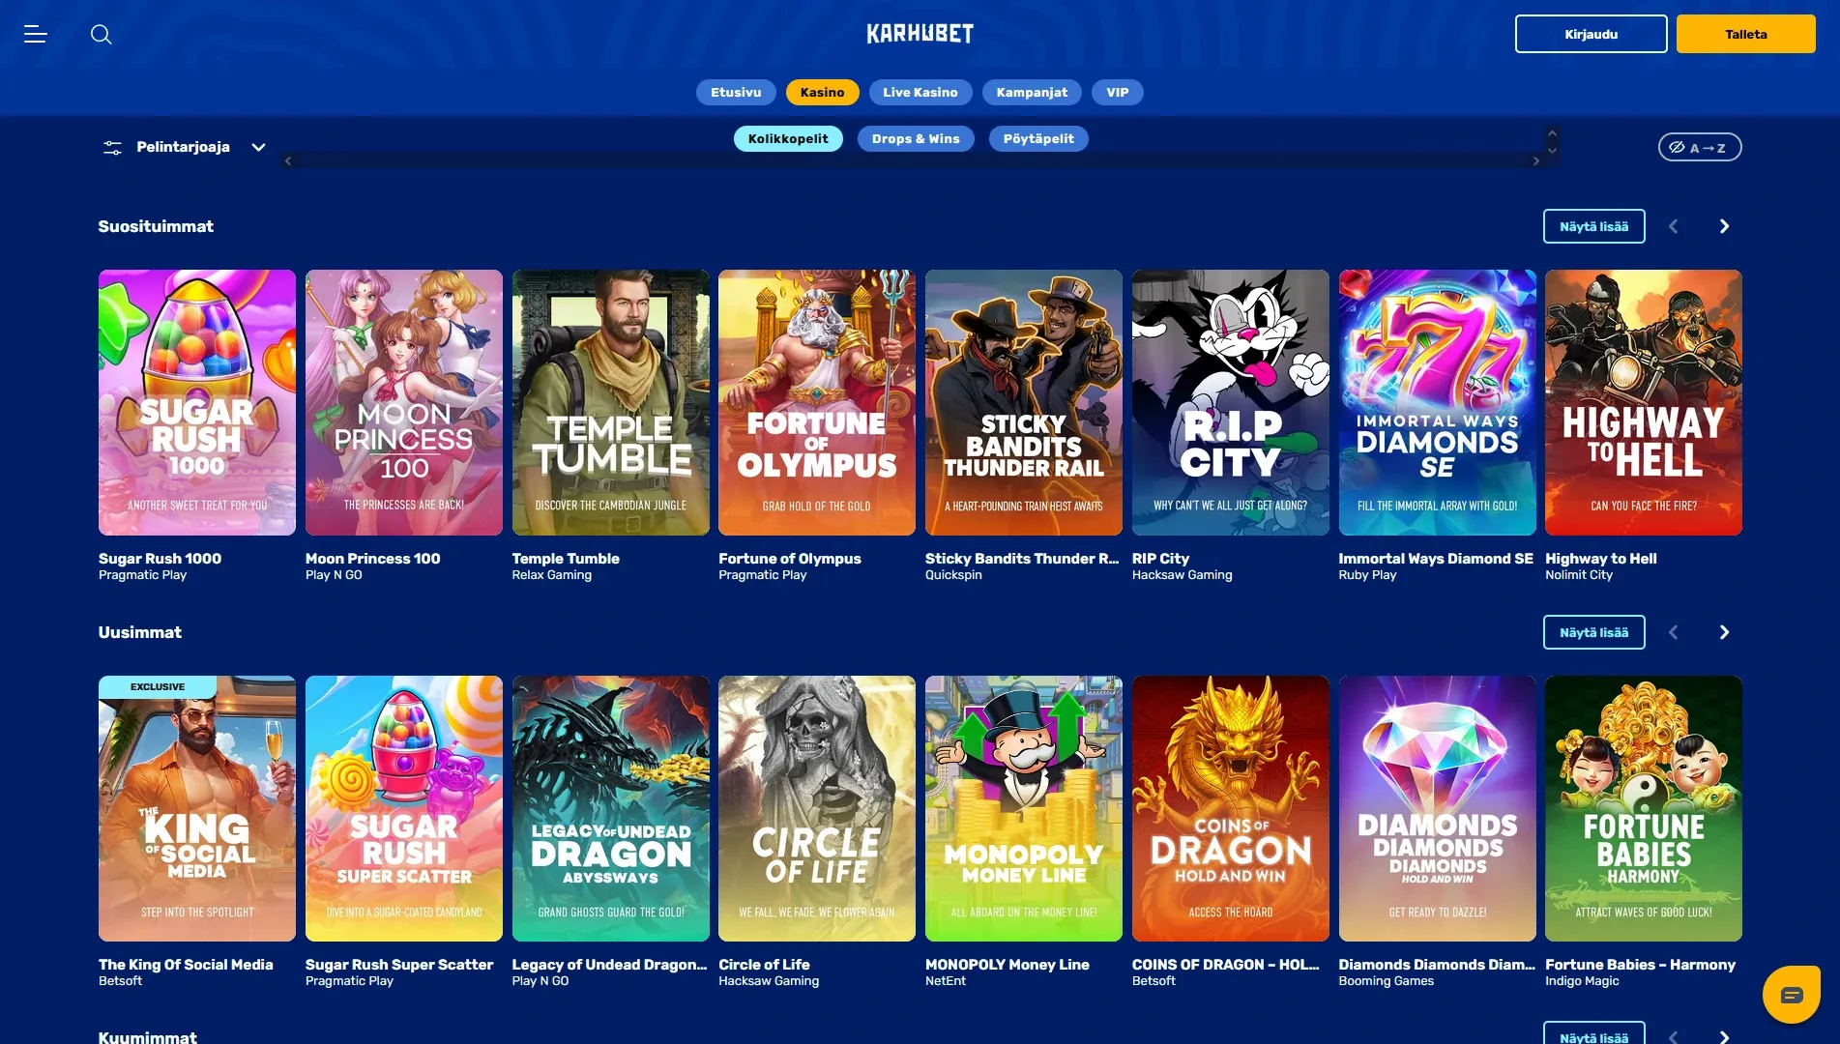Toggle the A→Z sorting button

pyautogui.click(x=1699, y=147)
